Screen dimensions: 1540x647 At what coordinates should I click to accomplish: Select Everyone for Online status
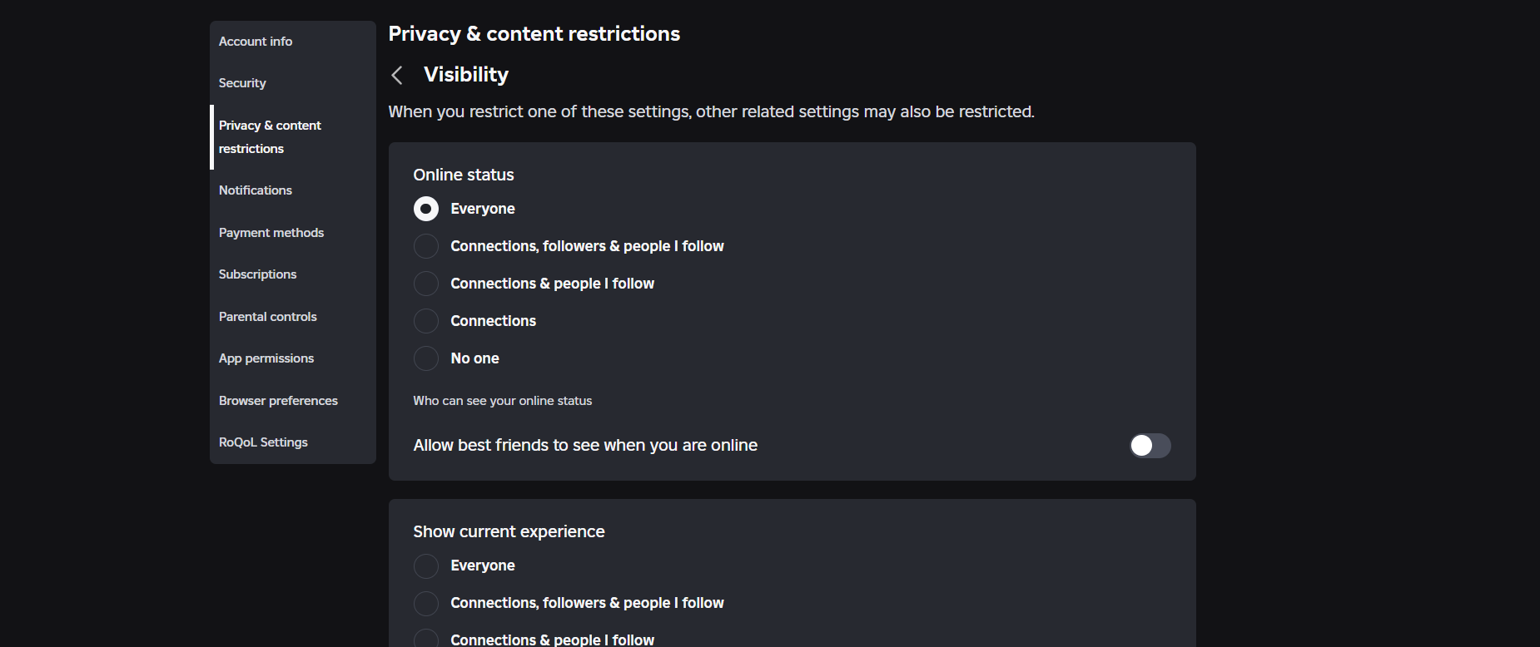(x=426, y=209)
